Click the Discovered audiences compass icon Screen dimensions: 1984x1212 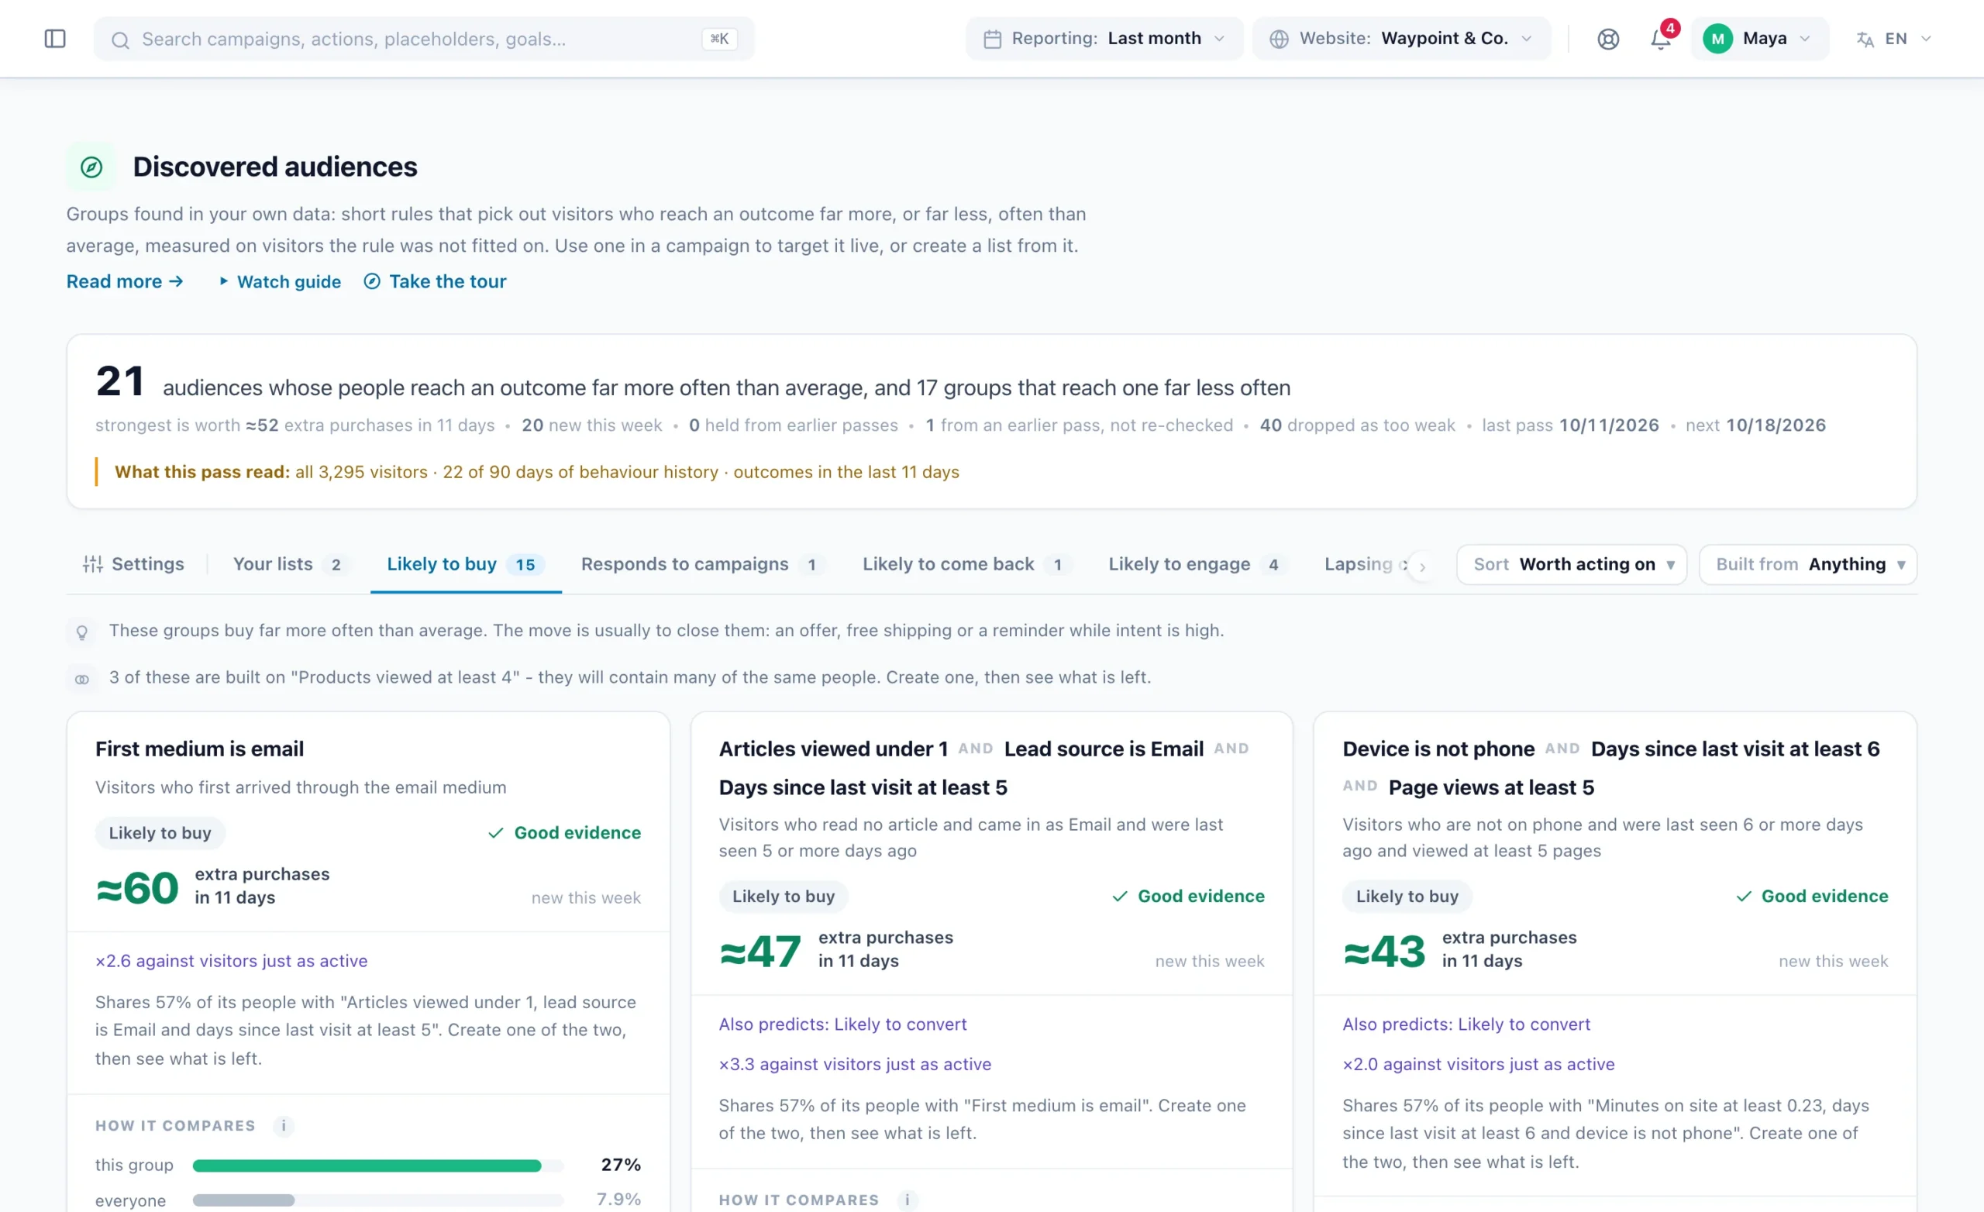coord(91,167)
